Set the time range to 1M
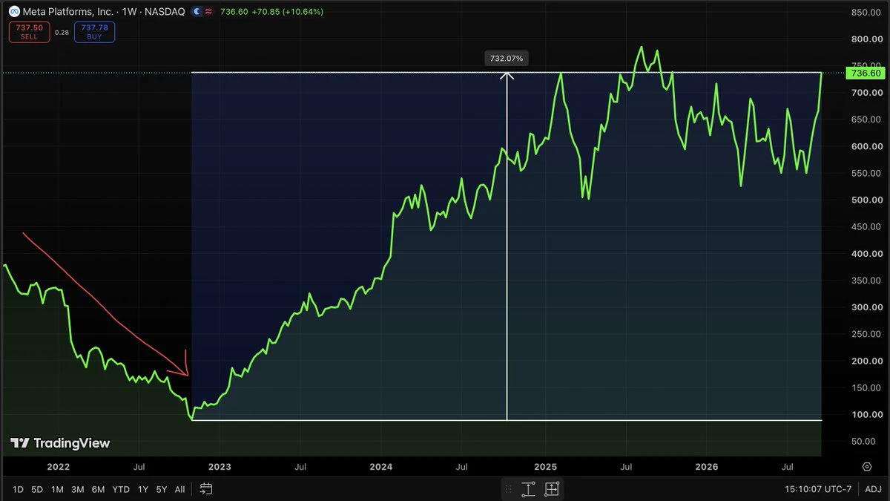Image resolution: width=890 pixels, height=501 pixels. [57, 489]
